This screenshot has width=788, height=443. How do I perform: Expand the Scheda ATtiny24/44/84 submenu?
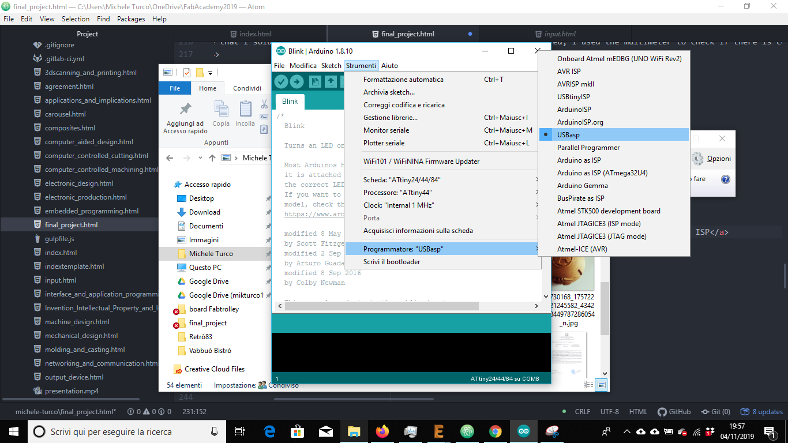point(442,180)
